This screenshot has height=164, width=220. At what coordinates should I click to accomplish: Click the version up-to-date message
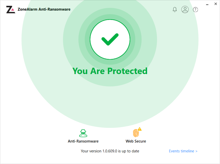click(x=110, y=151)
